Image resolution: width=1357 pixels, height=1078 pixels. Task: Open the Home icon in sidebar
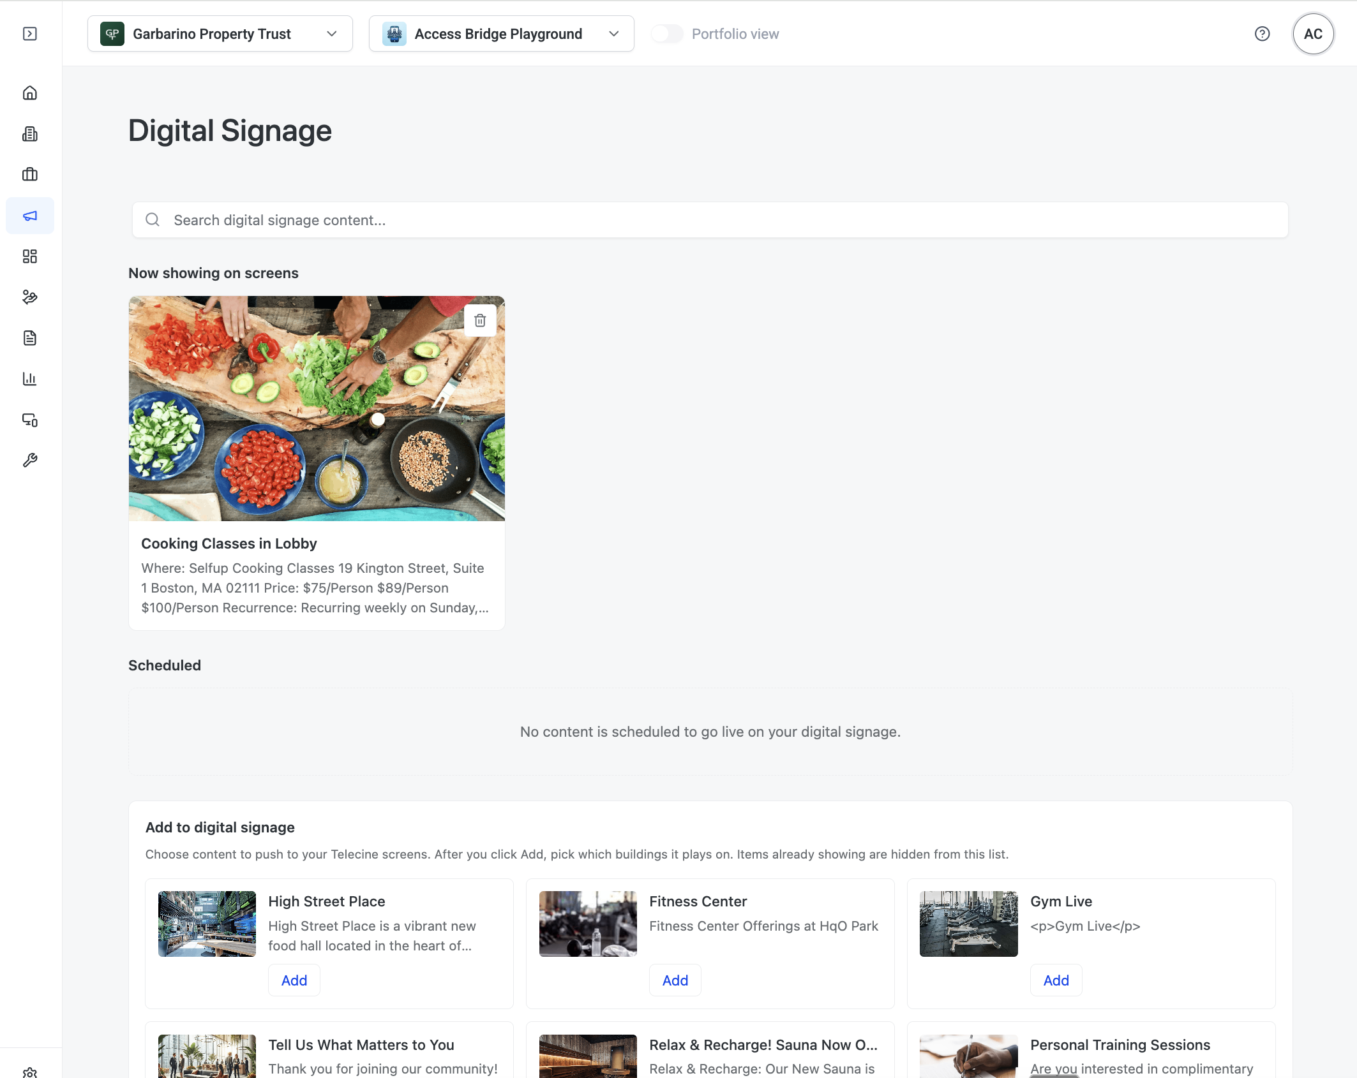[30, 93]
